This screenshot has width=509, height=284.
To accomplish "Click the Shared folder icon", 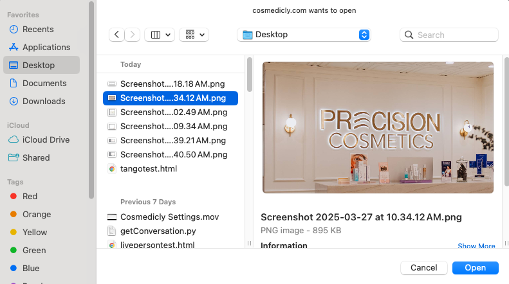I will (14, 157).
